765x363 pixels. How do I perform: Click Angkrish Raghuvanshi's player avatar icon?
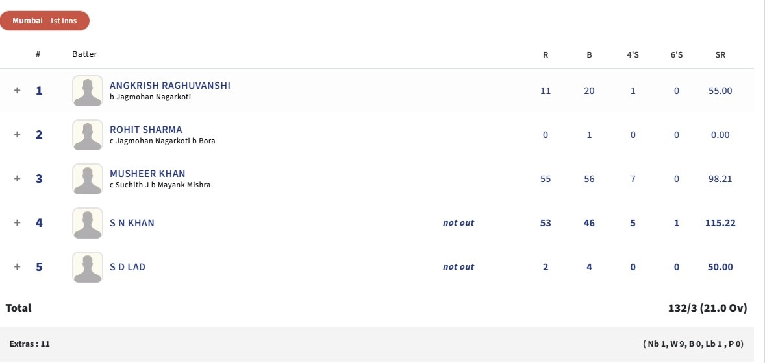pyautogui.click(x=87, y=91)
